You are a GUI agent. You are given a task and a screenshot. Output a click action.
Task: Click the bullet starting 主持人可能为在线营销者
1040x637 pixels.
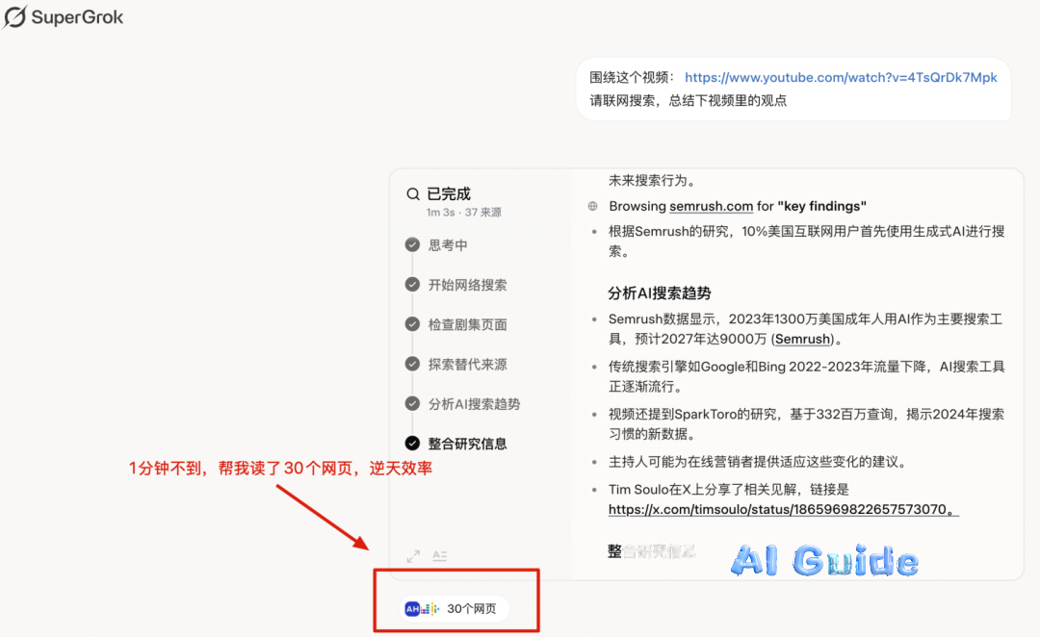[757, 462]
